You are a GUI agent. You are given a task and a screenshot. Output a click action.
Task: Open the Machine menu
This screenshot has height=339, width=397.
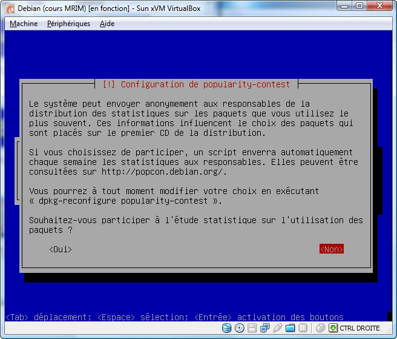tap(24, 24)
